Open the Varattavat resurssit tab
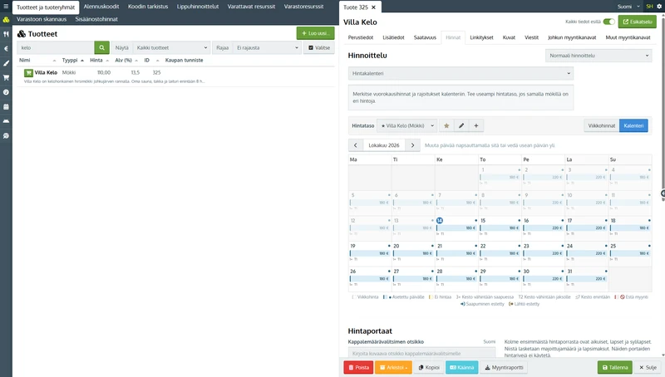This screenshot has width=665, height=377. coord(251,7)
